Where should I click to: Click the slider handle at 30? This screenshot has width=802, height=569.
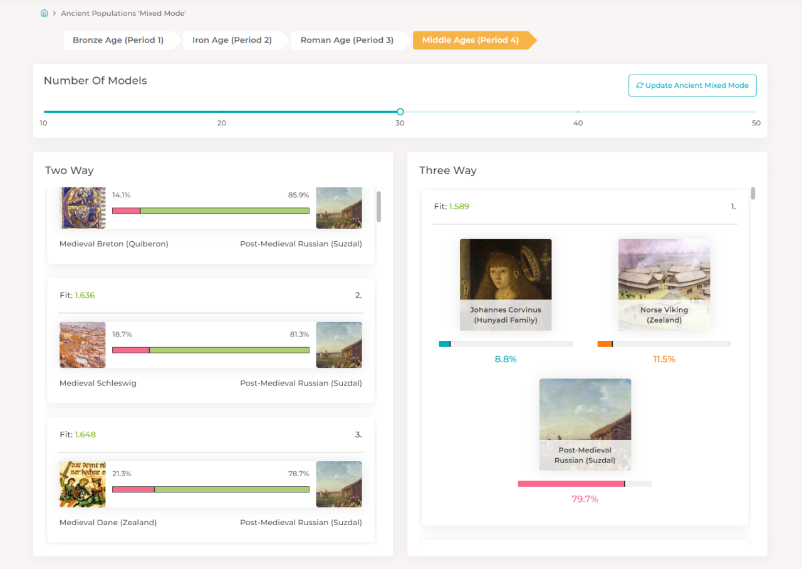400,112
